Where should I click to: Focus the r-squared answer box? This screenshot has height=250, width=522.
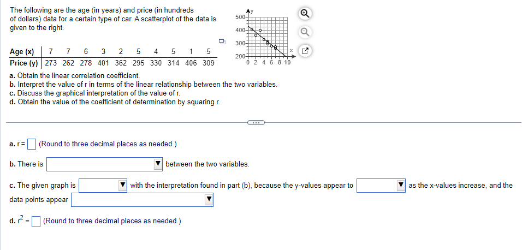[x=36, y=221]
